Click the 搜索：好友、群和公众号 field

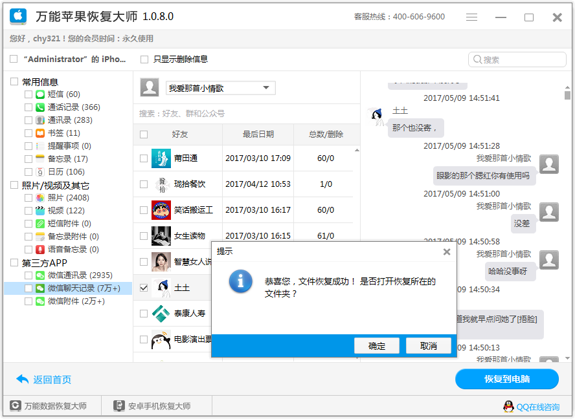click(x=247, y=114)
